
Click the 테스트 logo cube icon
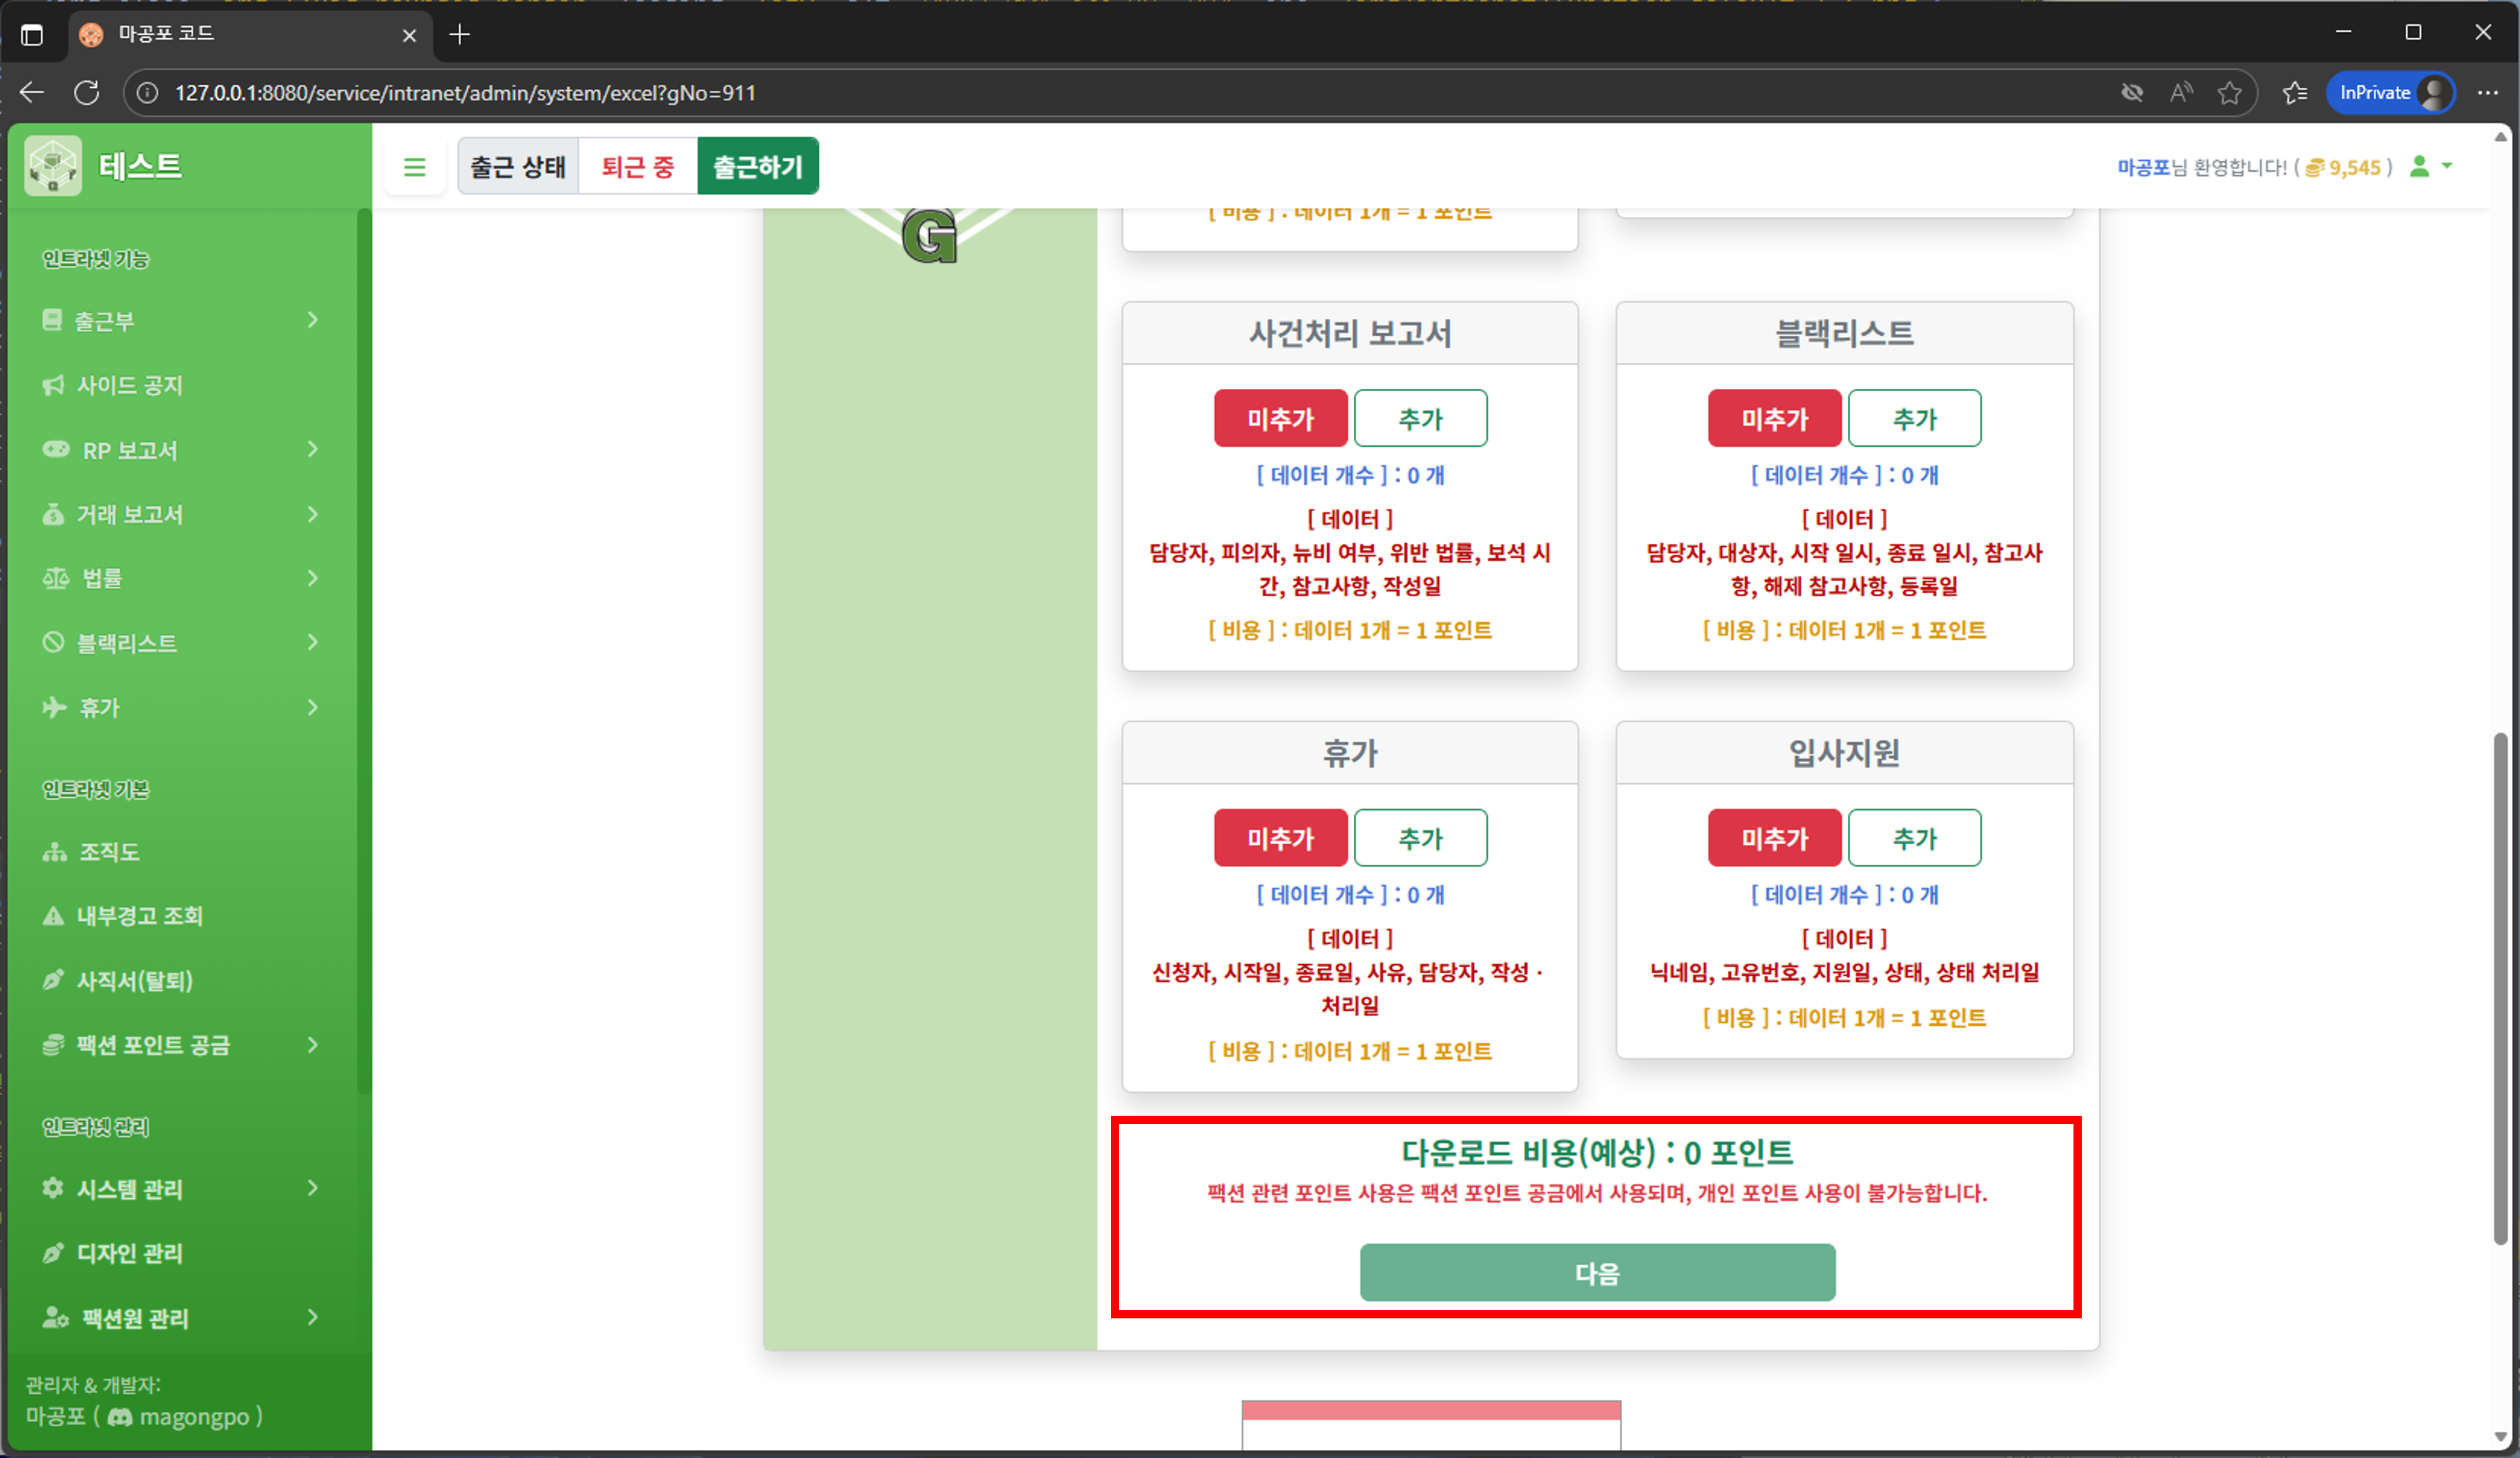pyautogui.click(x=52, y=165)
